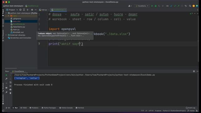
Task: Go to next highlighted problem arrow
Action: pos(198,13)
